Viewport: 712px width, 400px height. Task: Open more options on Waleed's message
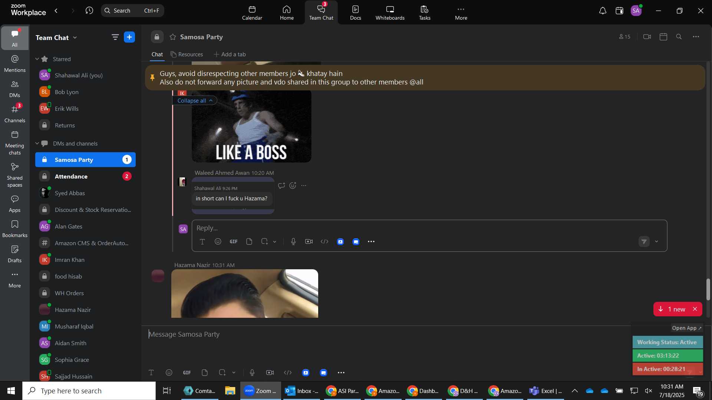point(304,186)
